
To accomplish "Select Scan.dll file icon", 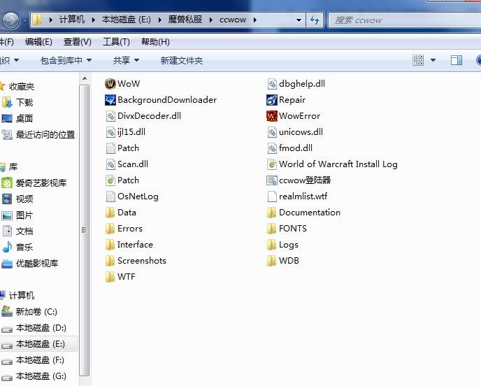I will click(x=110, y=164).
